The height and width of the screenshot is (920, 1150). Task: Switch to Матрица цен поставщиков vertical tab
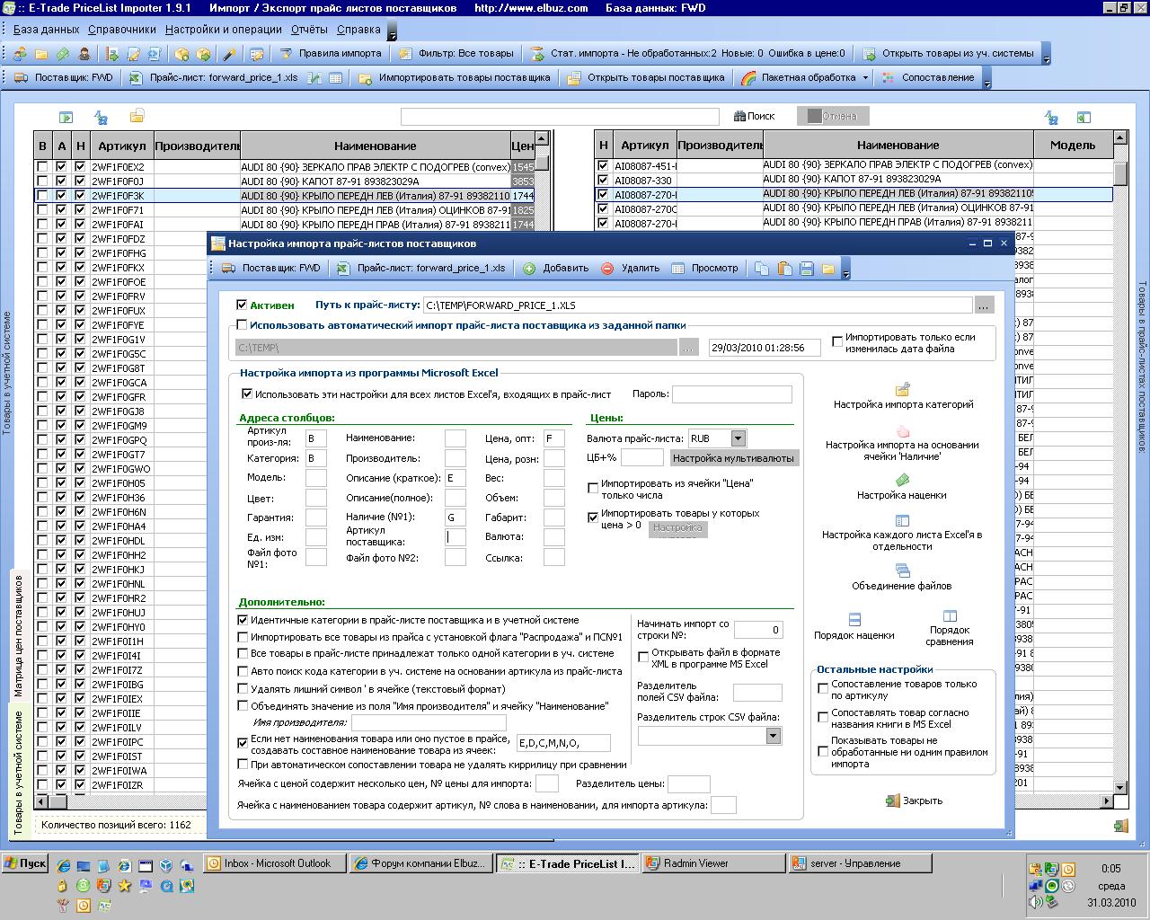click(18, 636)
